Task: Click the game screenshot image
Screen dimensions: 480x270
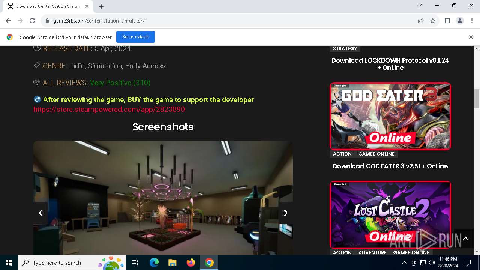Action: (163, 198)
